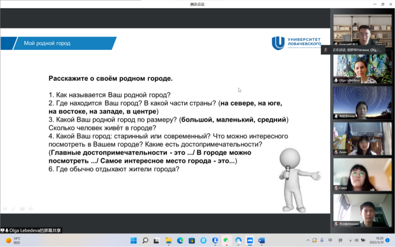This screenshot has width=395, height=247.
Task: Toggle the Pinyin 拼 input method indicator
Action: click(340, 240)
